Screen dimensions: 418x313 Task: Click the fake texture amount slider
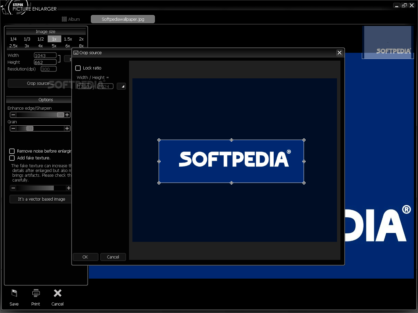pos(41,188)
